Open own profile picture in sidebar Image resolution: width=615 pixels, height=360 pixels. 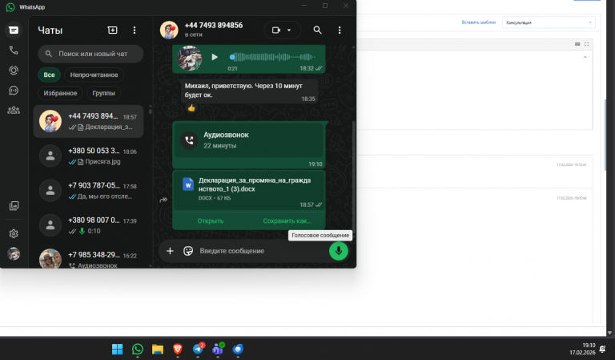(x=14, y=253)
